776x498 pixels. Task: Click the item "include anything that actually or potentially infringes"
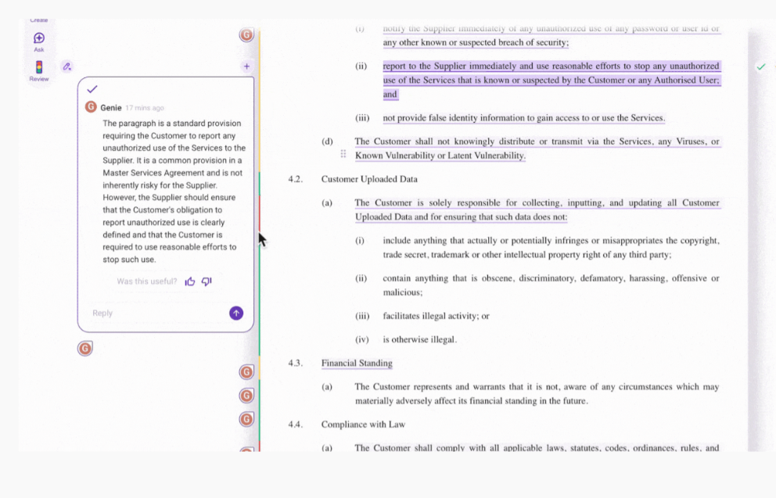coord(551,247)
